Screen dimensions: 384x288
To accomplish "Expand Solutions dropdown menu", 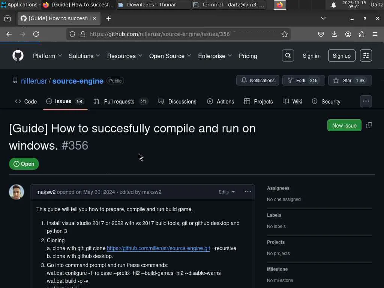I will 84,56.
